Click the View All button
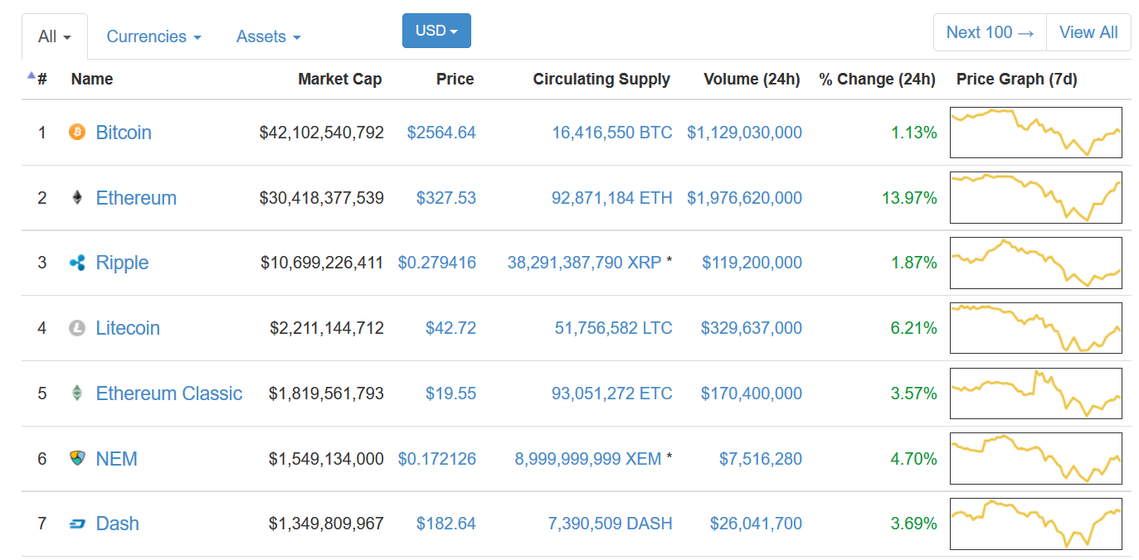Image resolution: width=1139 pixels, height=560 pixels. (1088, 32)
